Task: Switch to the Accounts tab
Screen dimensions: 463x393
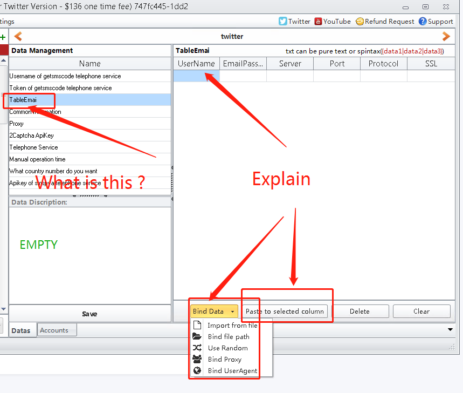Action: click(54, 330)
